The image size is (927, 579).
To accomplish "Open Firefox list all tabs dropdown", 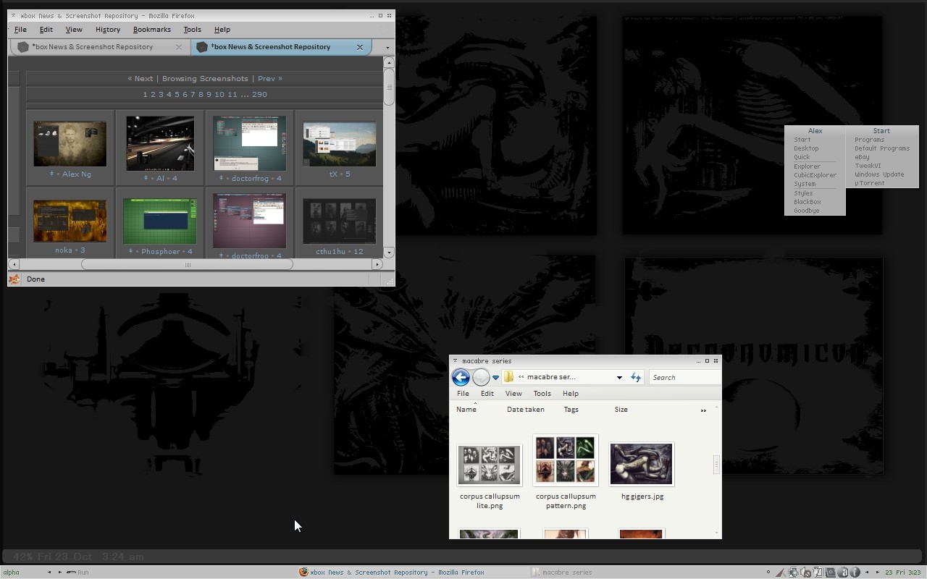I will tap(387, 48).
